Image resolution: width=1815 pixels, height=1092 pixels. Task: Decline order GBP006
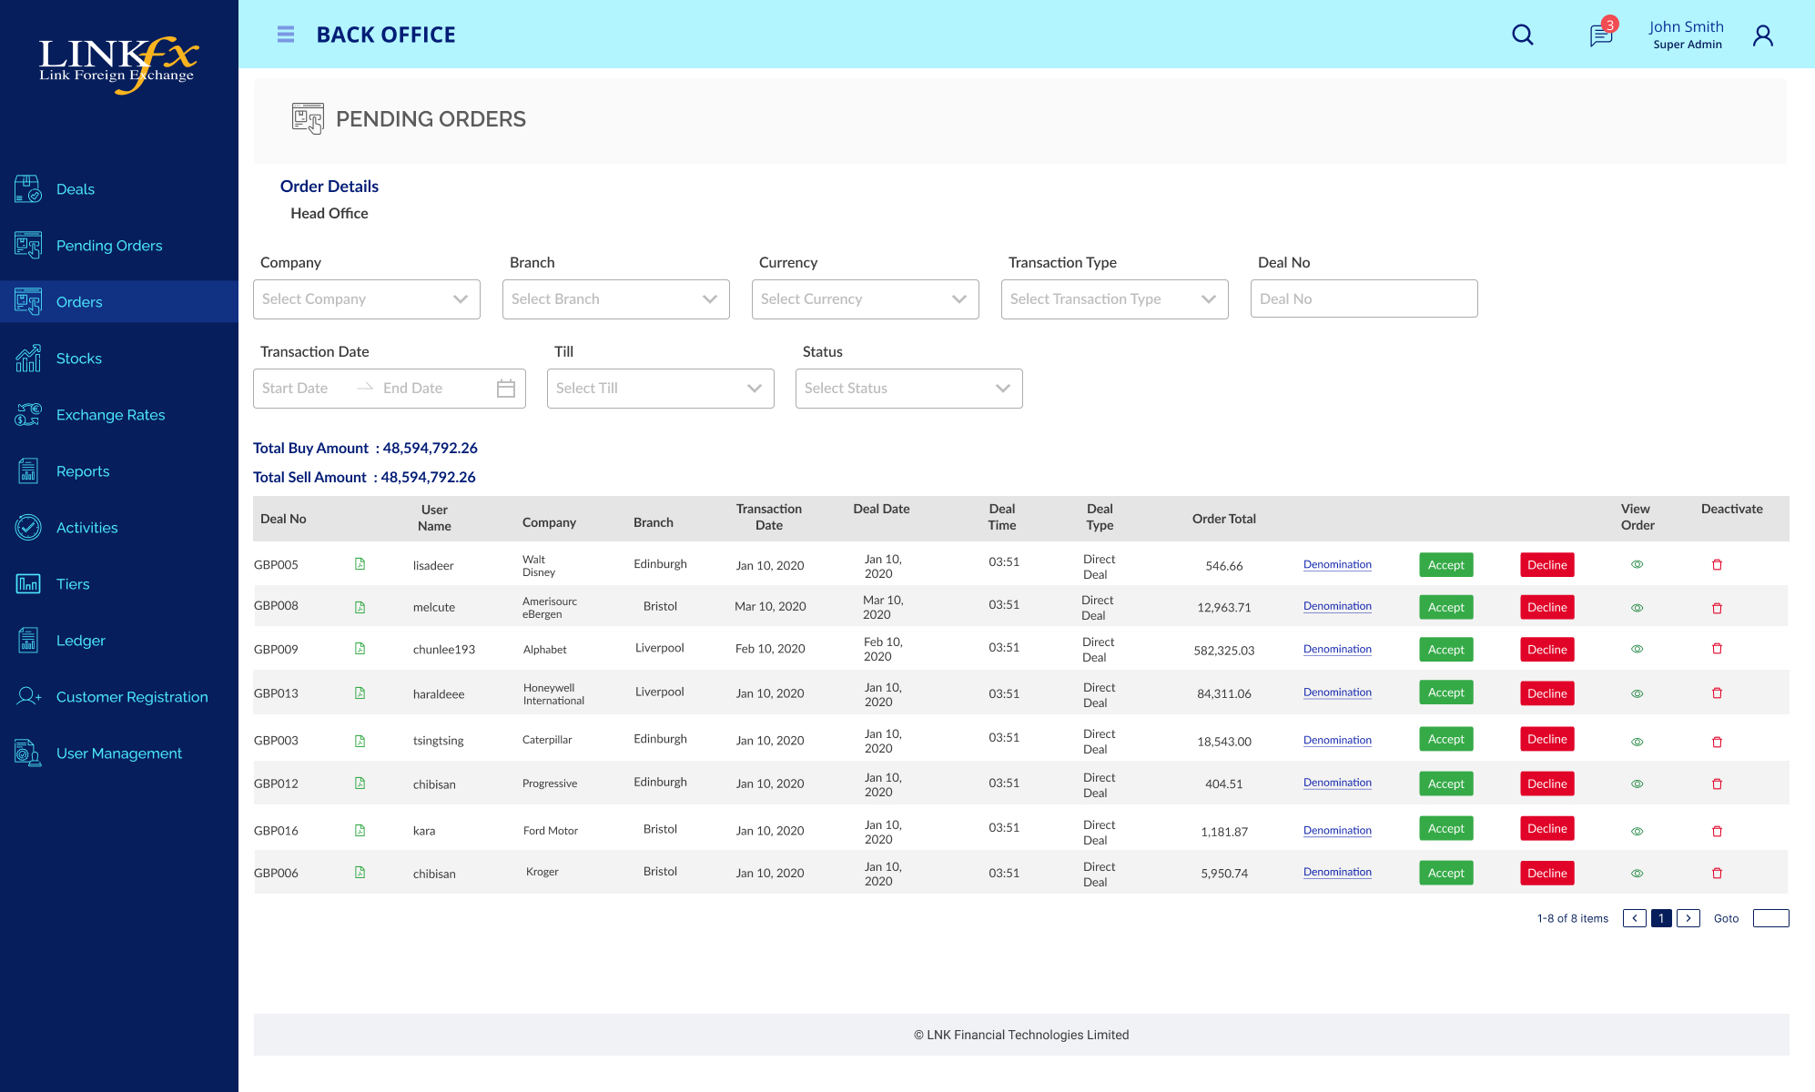coord(1547,874)
